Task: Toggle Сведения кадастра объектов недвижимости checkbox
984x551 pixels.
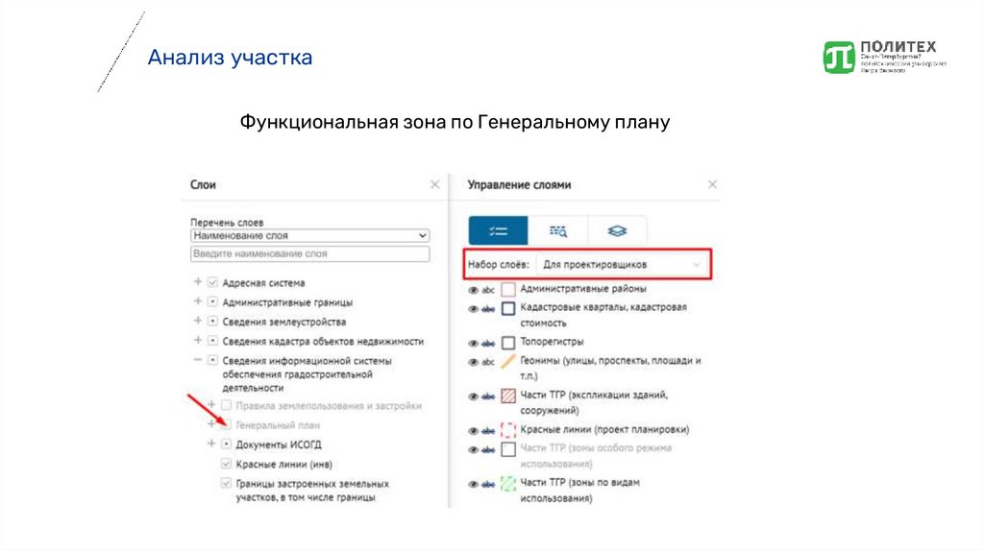Action: [212, 341]
